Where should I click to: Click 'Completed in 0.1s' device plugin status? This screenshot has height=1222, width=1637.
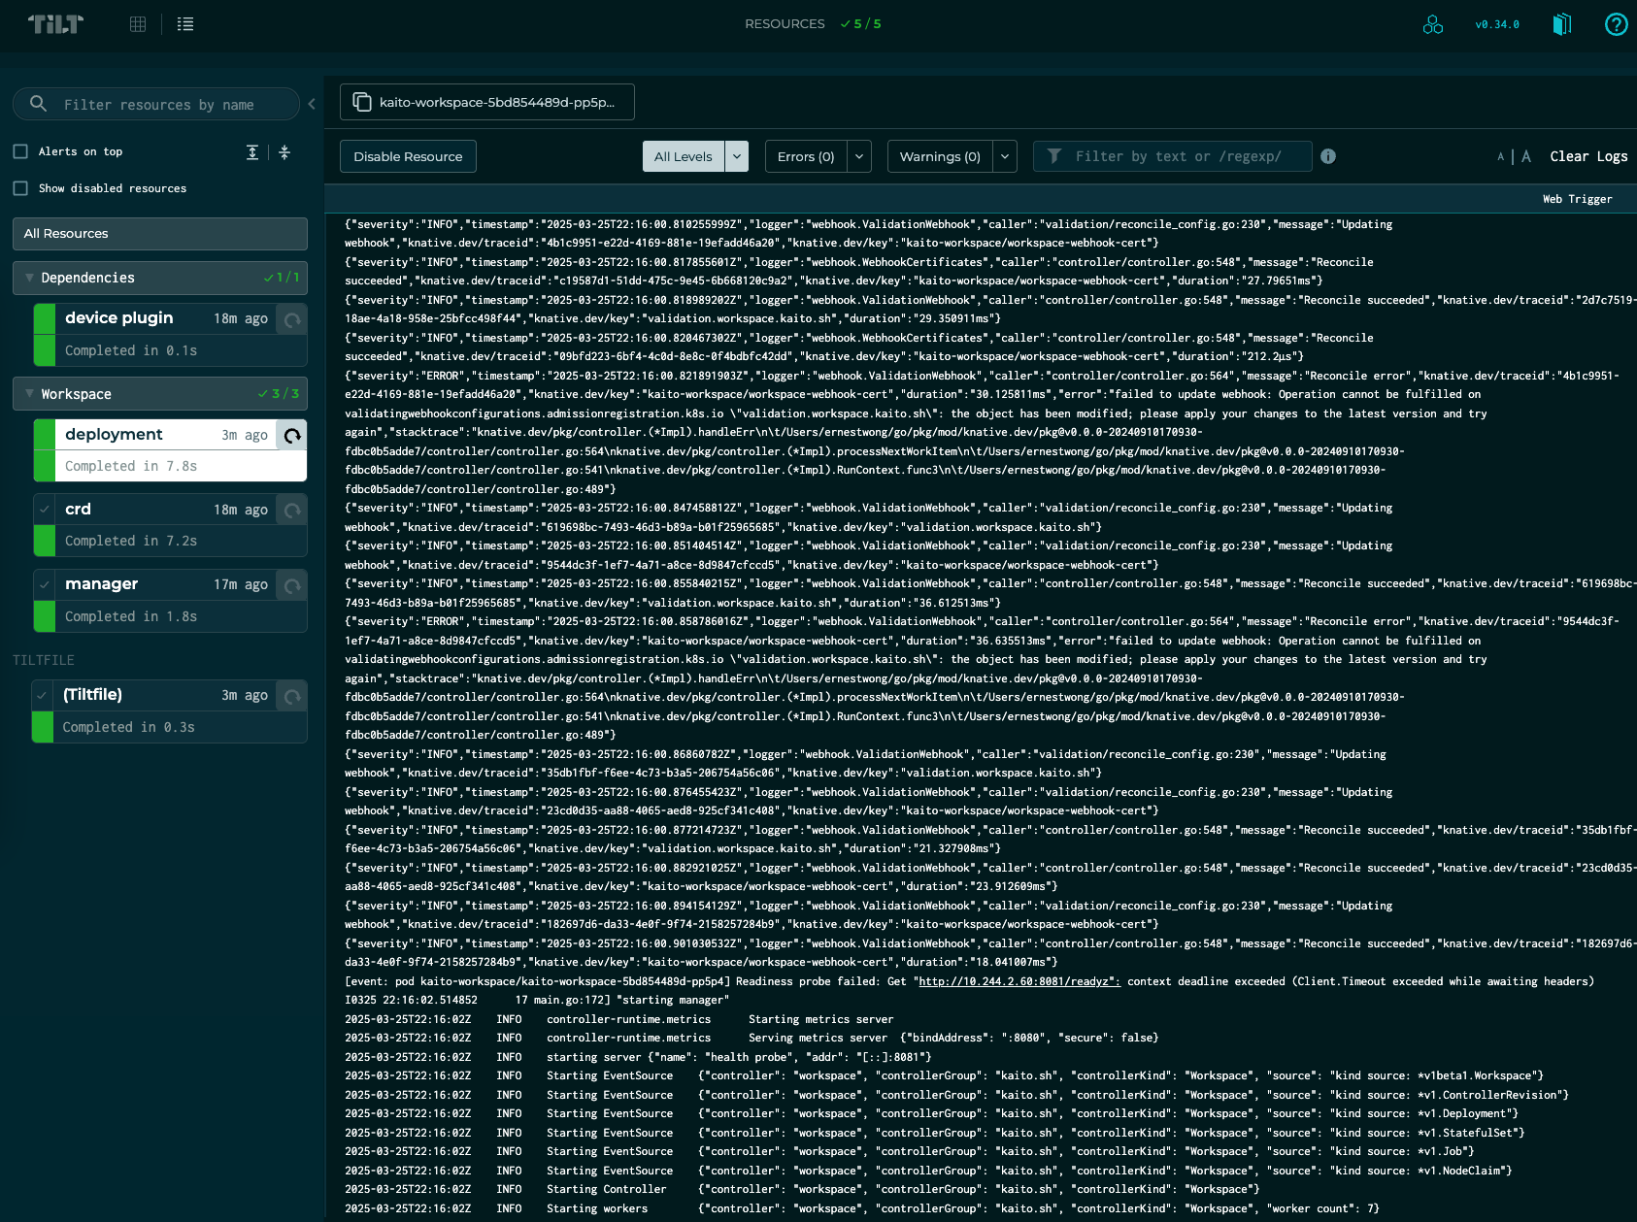131,350
